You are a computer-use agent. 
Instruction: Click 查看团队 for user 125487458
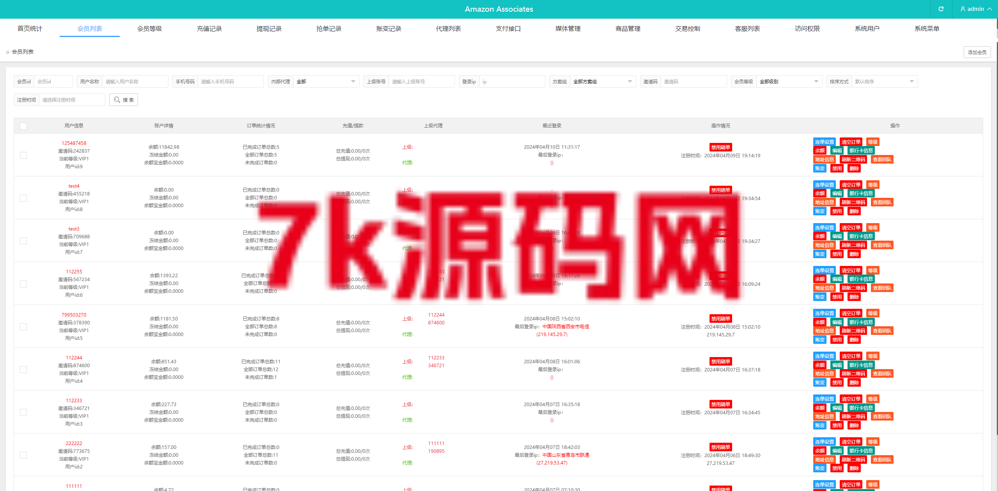click(x=882, y=159)
